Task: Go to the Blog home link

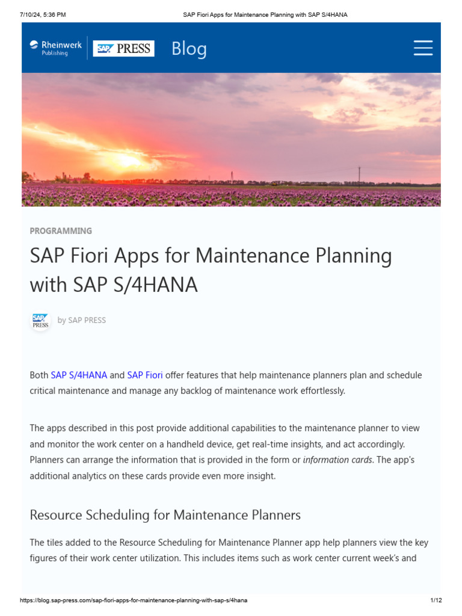Action: 189,49
